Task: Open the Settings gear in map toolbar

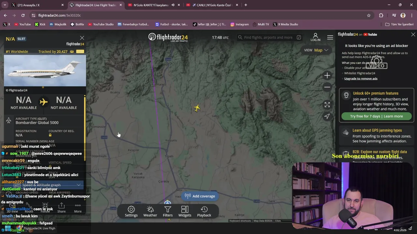Action: (131, 212)
